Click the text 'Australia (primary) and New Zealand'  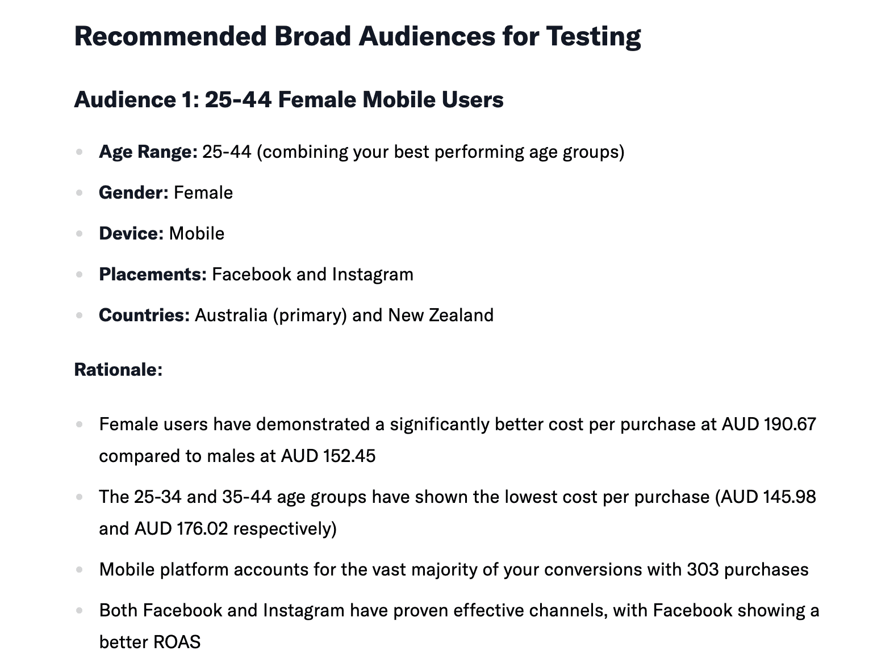[344, 316]
